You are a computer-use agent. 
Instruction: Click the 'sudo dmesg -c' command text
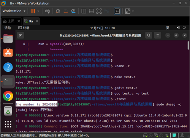point(169,105)
